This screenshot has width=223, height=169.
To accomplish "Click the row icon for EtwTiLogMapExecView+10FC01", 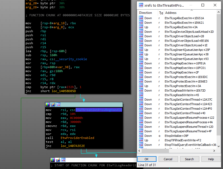I will (x=141, y=68).
